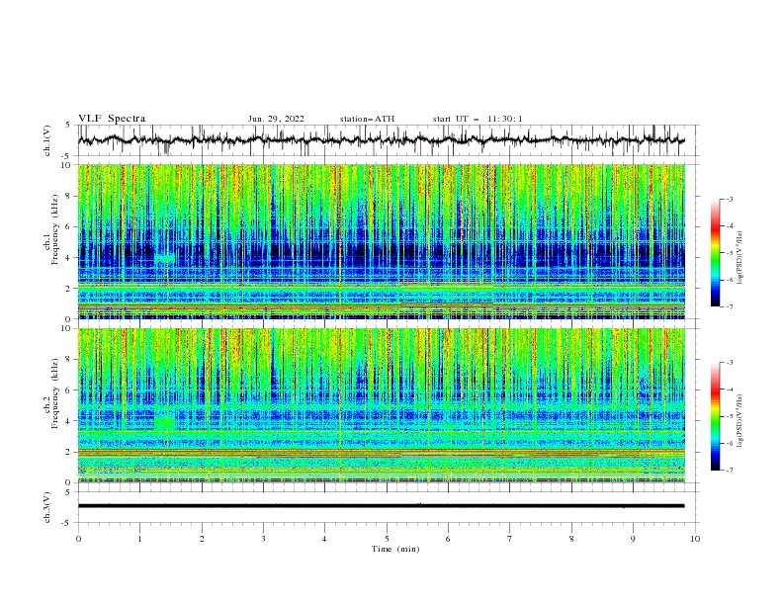Screen dimensions: 783x605
Task: Click the ch.1 spectrogram panel
Action: (x=381, y=241)
